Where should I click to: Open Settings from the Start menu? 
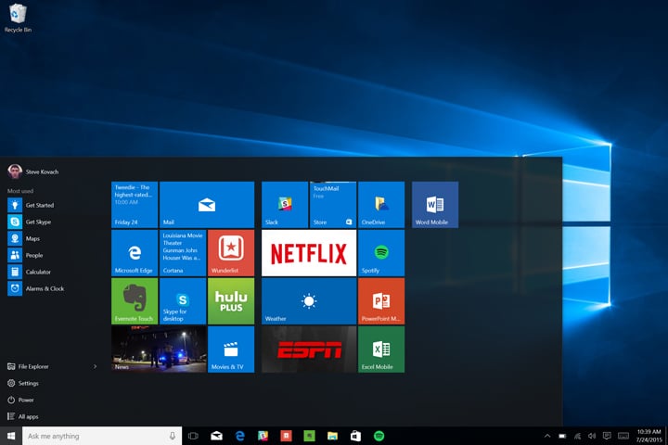click(x=28, y=383)
